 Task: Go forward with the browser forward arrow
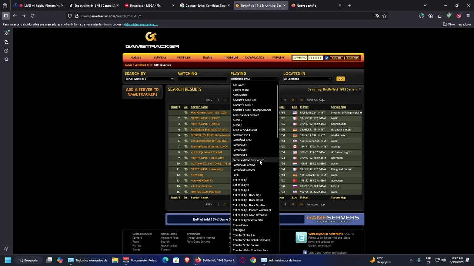pyautogui.click(x=23, y=16)
